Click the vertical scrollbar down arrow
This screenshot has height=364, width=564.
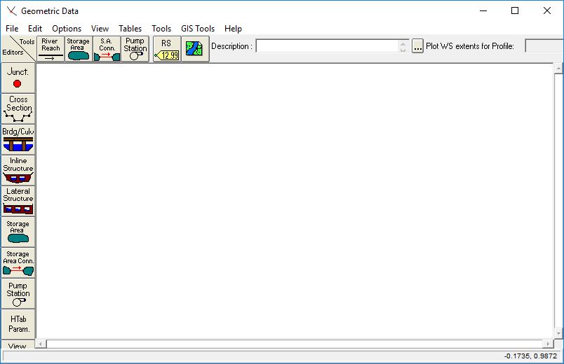(558, 333)
